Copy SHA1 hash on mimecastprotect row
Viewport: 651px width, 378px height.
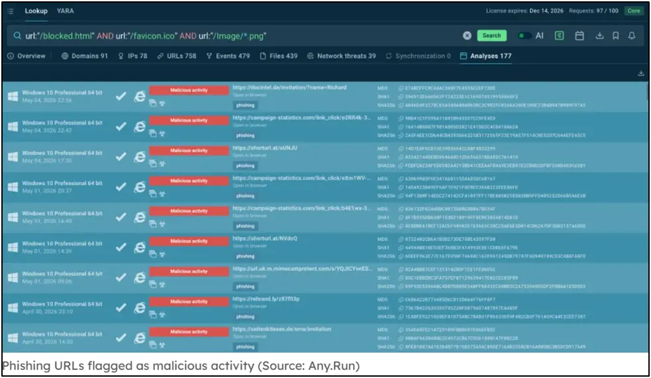[401, 278]
